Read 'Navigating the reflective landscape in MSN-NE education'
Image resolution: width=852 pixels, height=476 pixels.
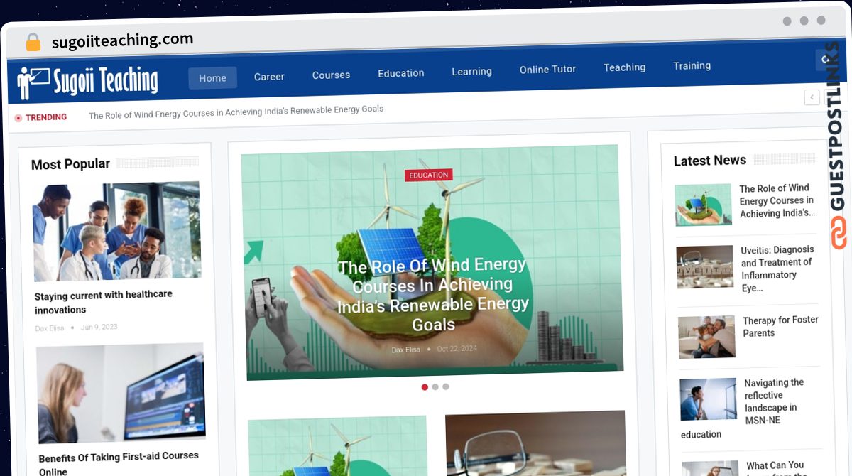743,408
